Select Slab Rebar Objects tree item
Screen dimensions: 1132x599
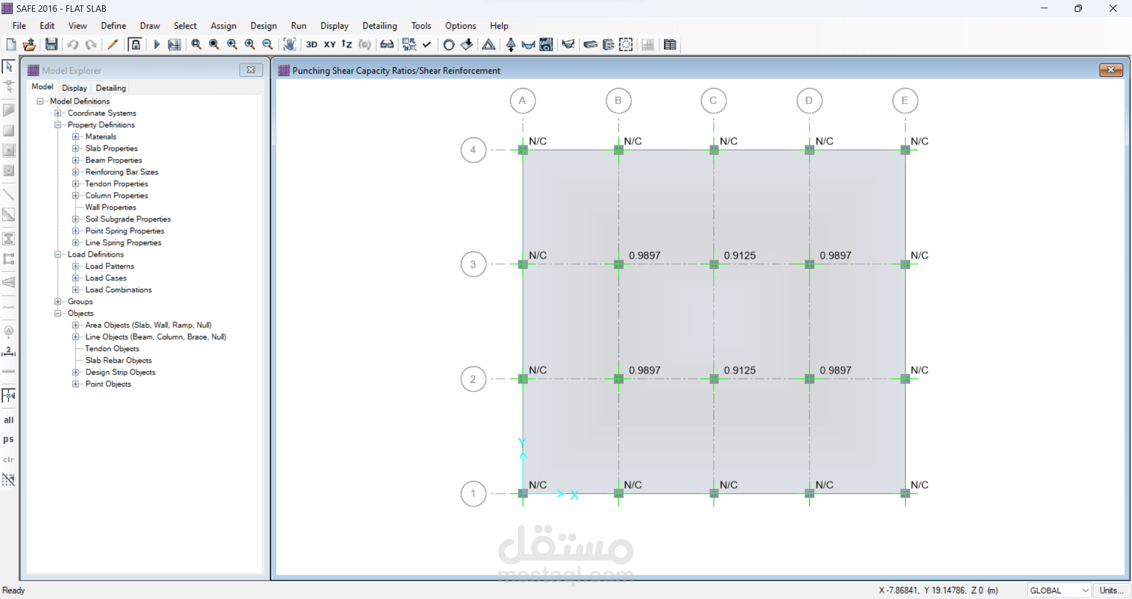(x=119, y=360)
